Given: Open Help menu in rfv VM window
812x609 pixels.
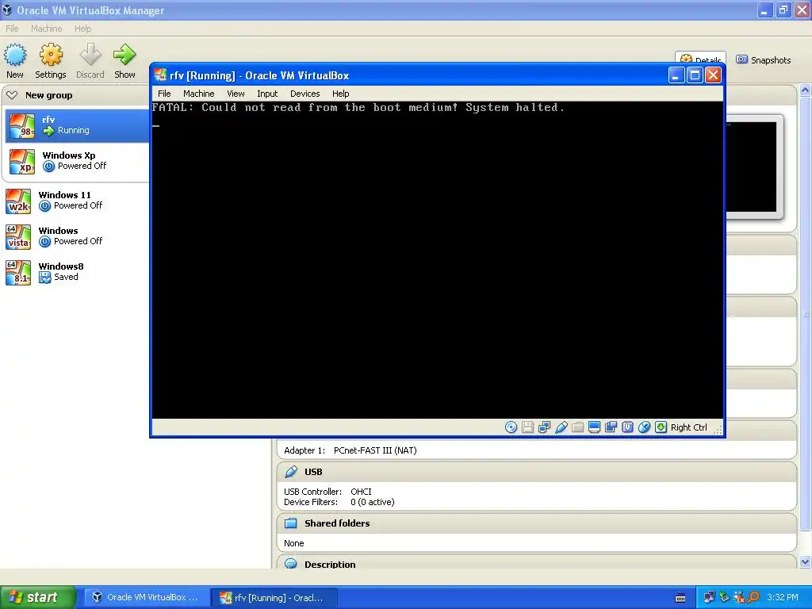Looking at the screenshot, I should 341,94.
